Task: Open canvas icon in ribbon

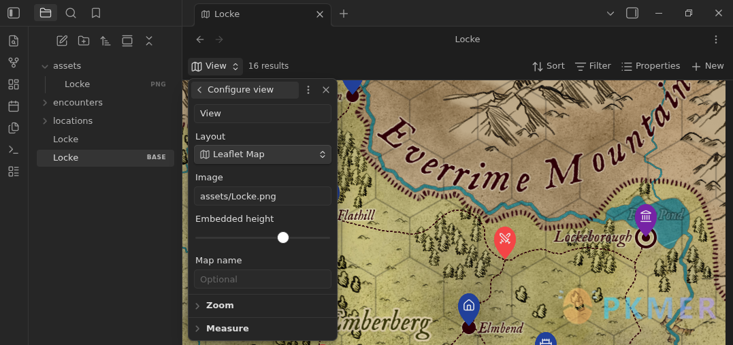Action: pos(14,84)
